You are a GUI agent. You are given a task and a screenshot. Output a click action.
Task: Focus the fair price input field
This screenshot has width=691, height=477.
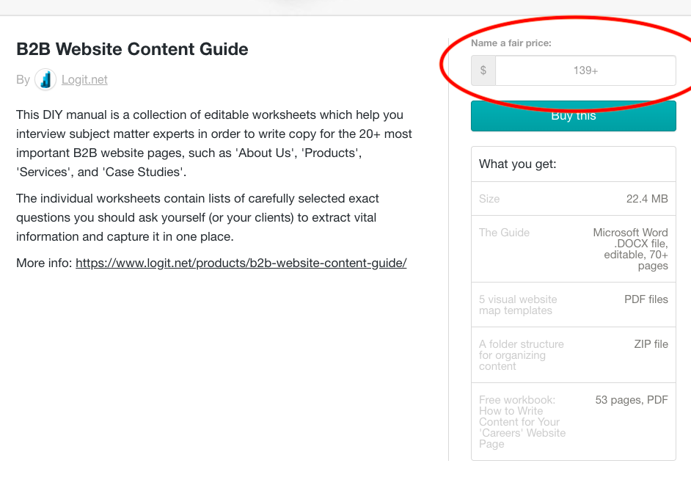pos(585,70)
